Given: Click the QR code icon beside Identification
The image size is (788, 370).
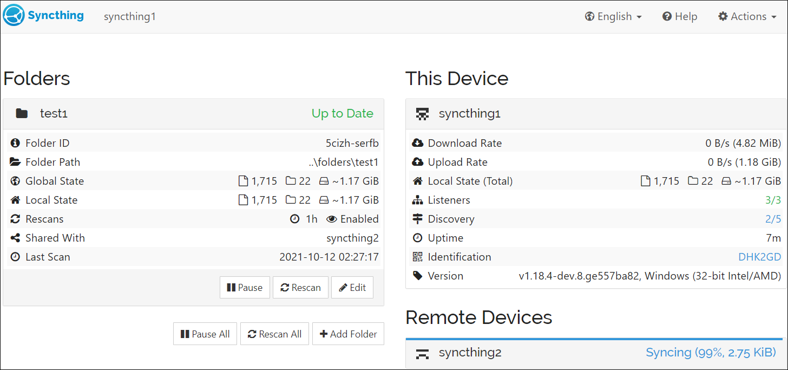Looking at the screenshot, I should pos(418,257).
